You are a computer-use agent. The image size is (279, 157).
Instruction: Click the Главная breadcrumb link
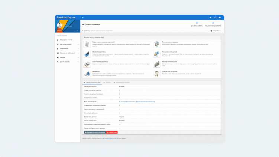pos(87,31)
